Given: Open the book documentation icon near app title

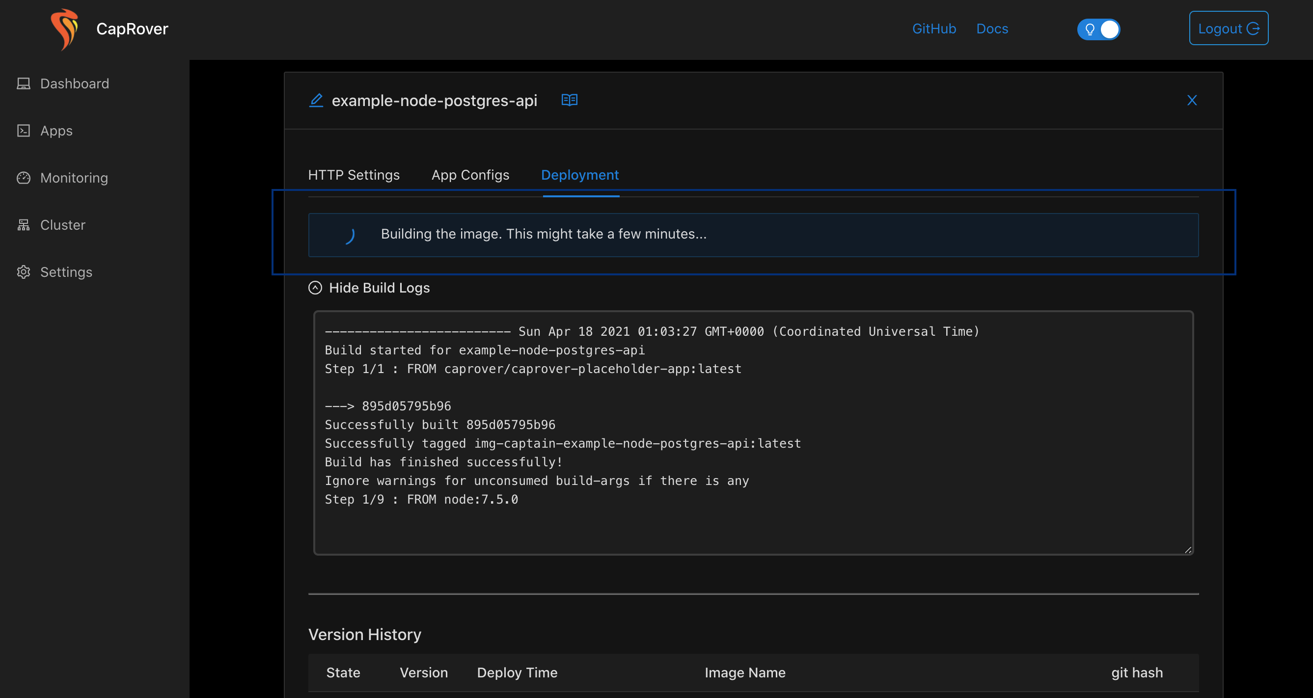Looking at the screenshot, I should (569, 100).
